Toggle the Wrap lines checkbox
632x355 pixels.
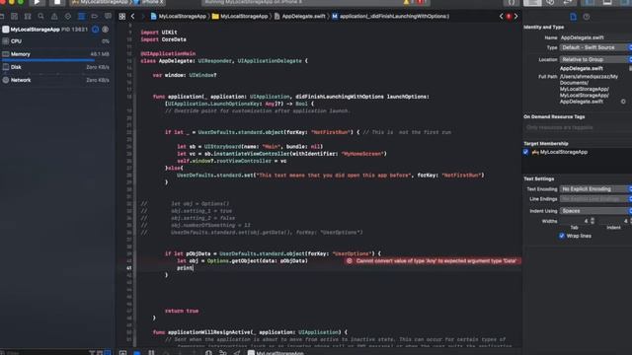coord(562,236)
